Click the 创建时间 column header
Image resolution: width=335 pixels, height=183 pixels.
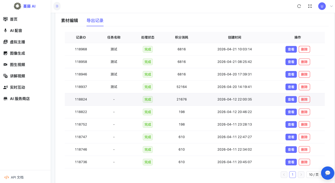click(234, 37)
